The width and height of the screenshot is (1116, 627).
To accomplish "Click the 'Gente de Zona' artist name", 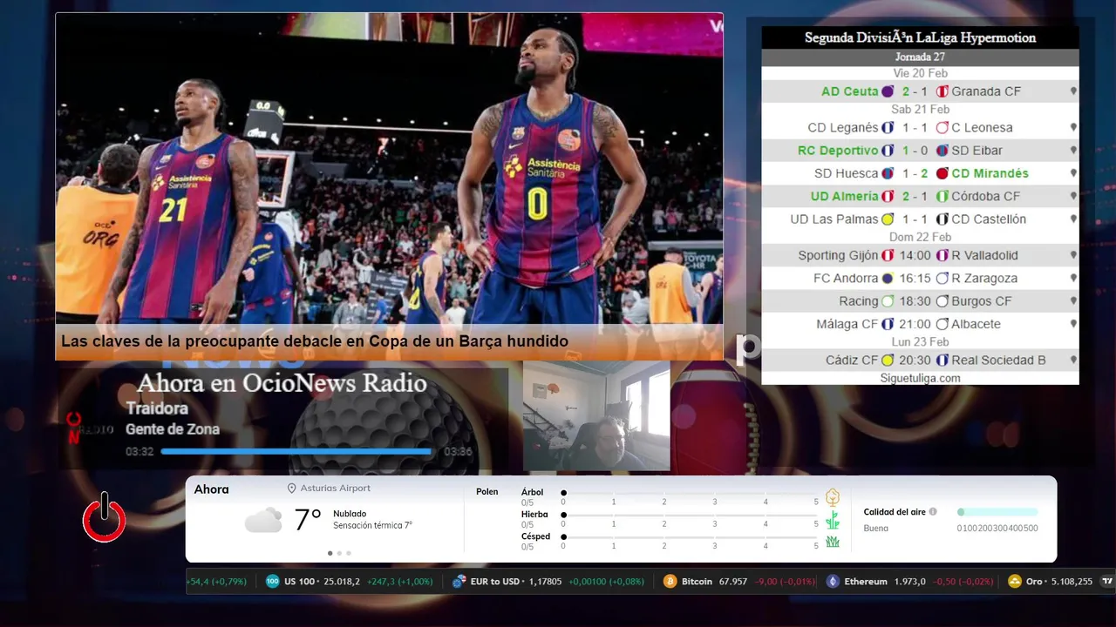I will pyautogui.click(x=173, y=429).
